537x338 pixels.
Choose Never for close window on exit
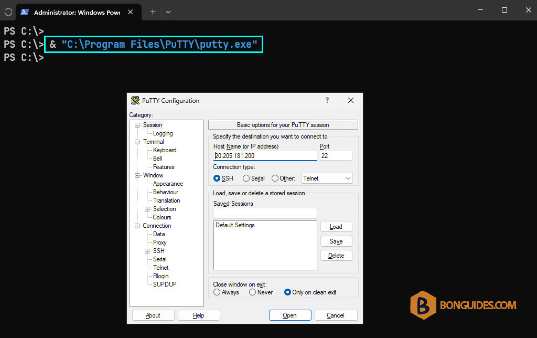pyautogui.click(x=252, y=292)
